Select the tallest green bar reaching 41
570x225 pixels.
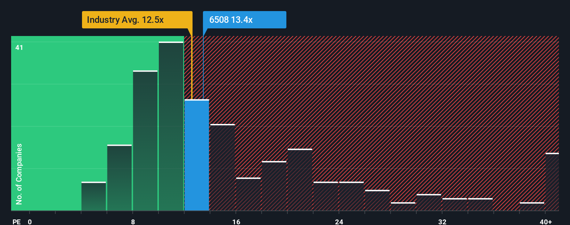[171, 126]
